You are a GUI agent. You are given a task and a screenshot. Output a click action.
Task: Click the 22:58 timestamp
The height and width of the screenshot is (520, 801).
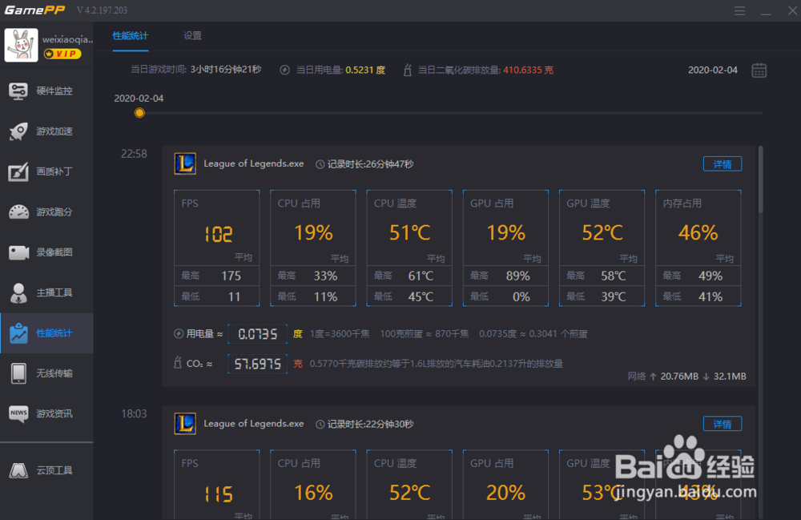pos(134,154)
